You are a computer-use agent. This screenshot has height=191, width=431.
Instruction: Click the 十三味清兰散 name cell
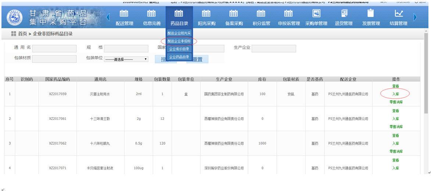tap(101, 119)
